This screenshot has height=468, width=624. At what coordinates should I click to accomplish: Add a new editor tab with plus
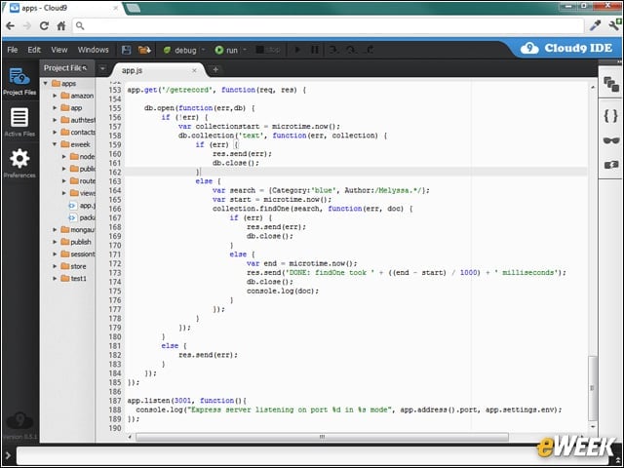point(215,69)
